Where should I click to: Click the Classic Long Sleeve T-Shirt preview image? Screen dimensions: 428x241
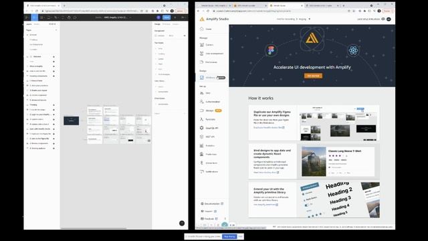pos(314,161)
